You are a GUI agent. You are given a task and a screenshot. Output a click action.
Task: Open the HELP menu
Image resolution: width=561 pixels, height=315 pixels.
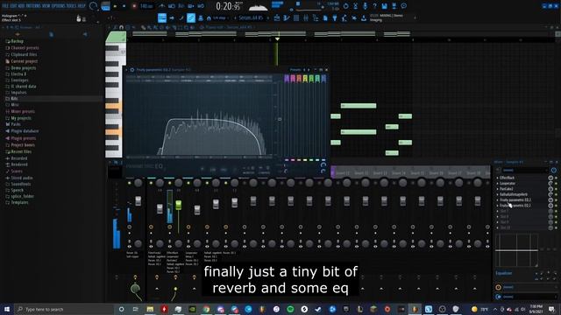tap(82, 6)
